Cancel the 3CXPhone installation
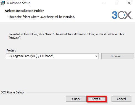Screen dimensions: 135x105 click(x=121, y=99)
